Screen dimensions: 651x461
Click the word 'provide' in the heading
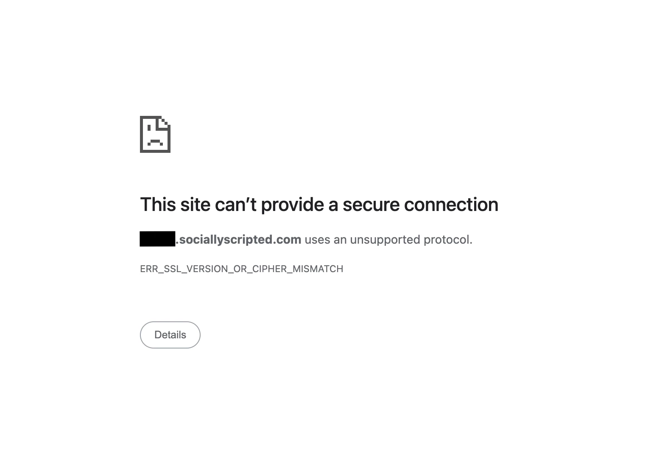tap(293, 205)
